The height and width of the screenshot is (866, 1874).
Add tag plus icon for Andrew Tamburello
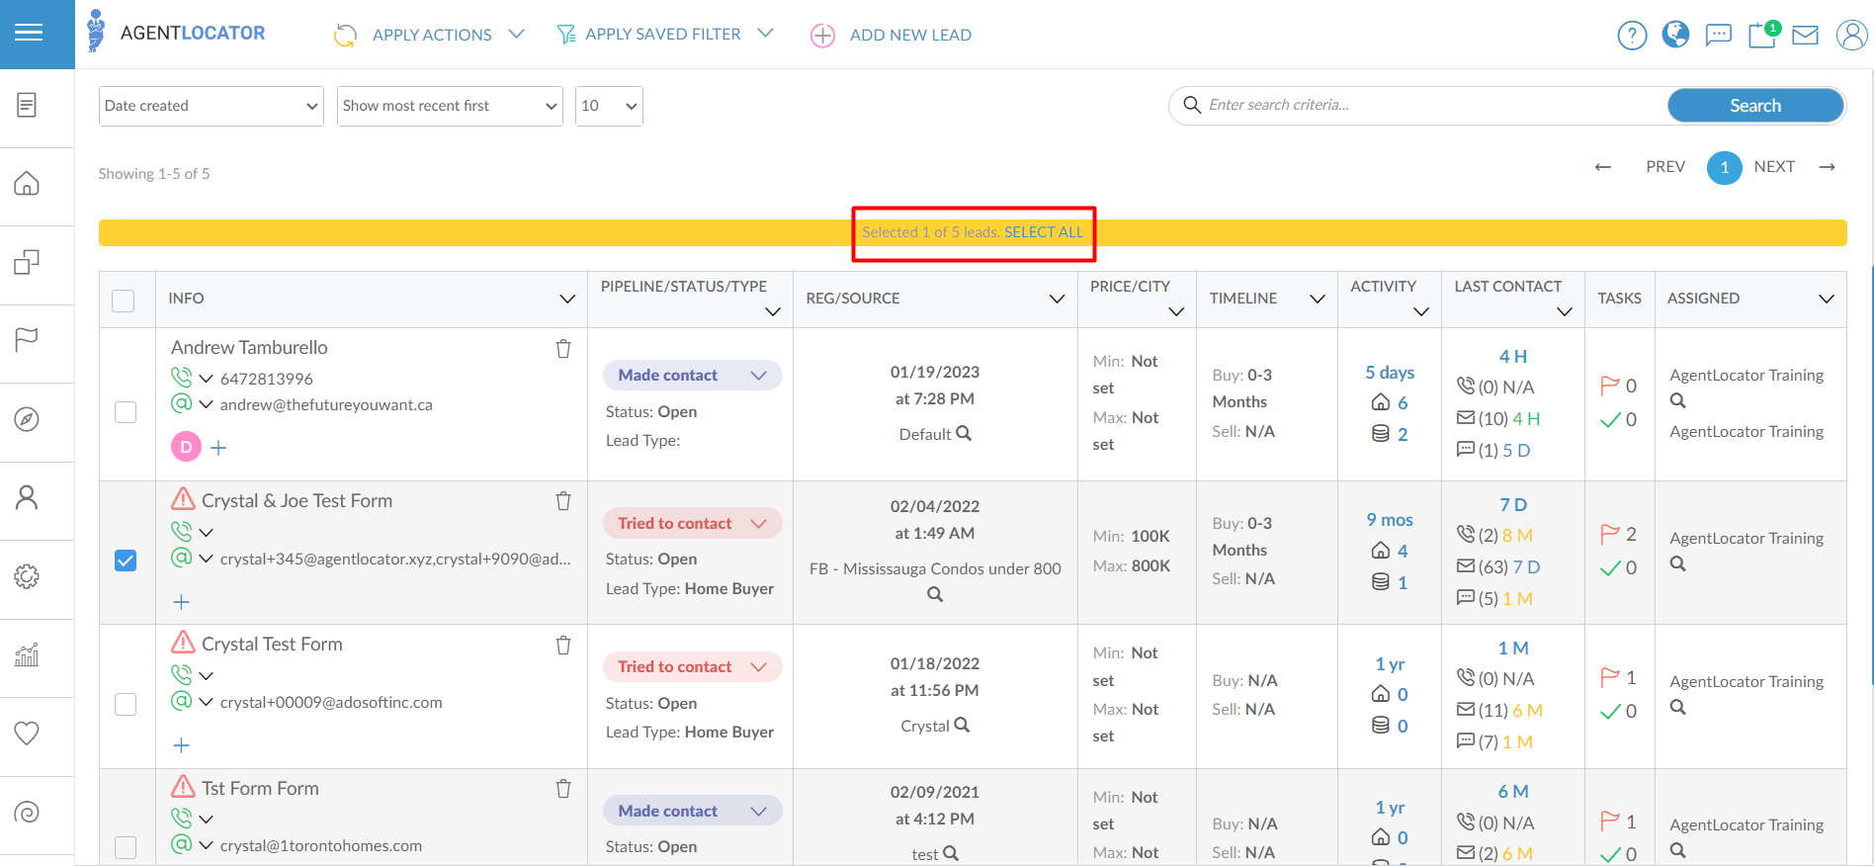pyautogui.click(x=219, y=448)
